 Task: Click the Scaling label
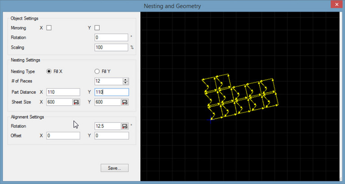coord(18,47)
